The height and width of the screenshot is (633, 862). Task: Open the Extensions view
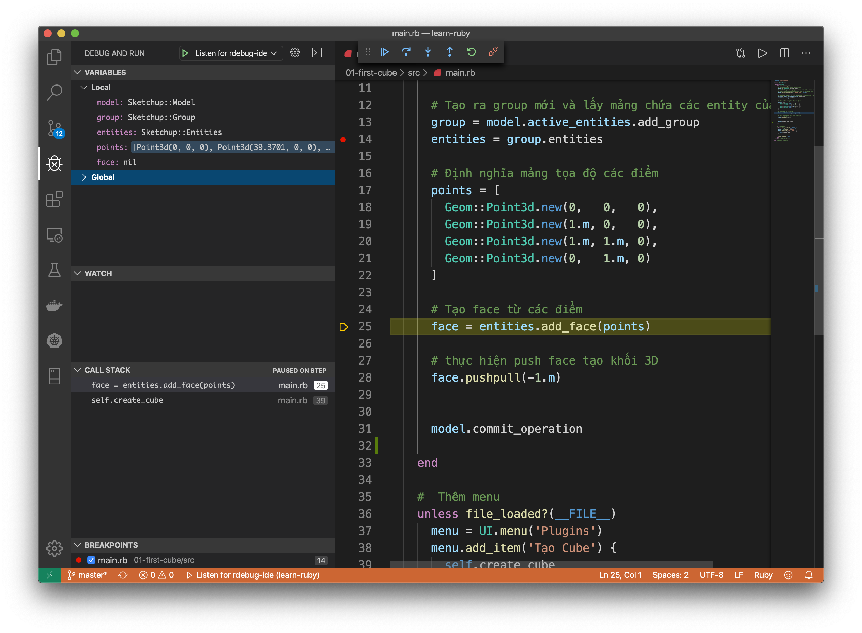[x=55, y=199]
